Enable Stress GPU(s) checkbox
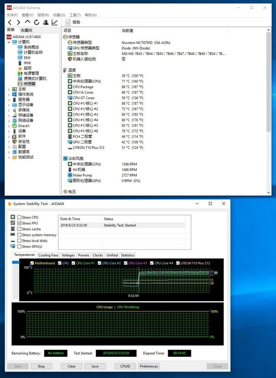This screenshot has width=276, height=378. [19, 246]
